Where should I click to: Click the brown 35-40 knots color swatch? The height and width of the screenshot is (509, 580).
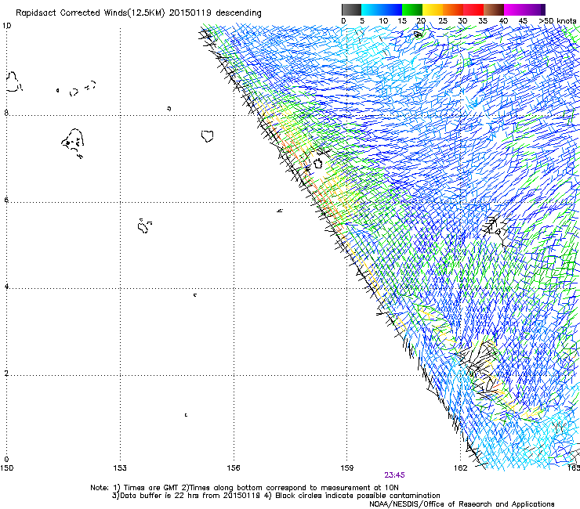click(494, 9)
